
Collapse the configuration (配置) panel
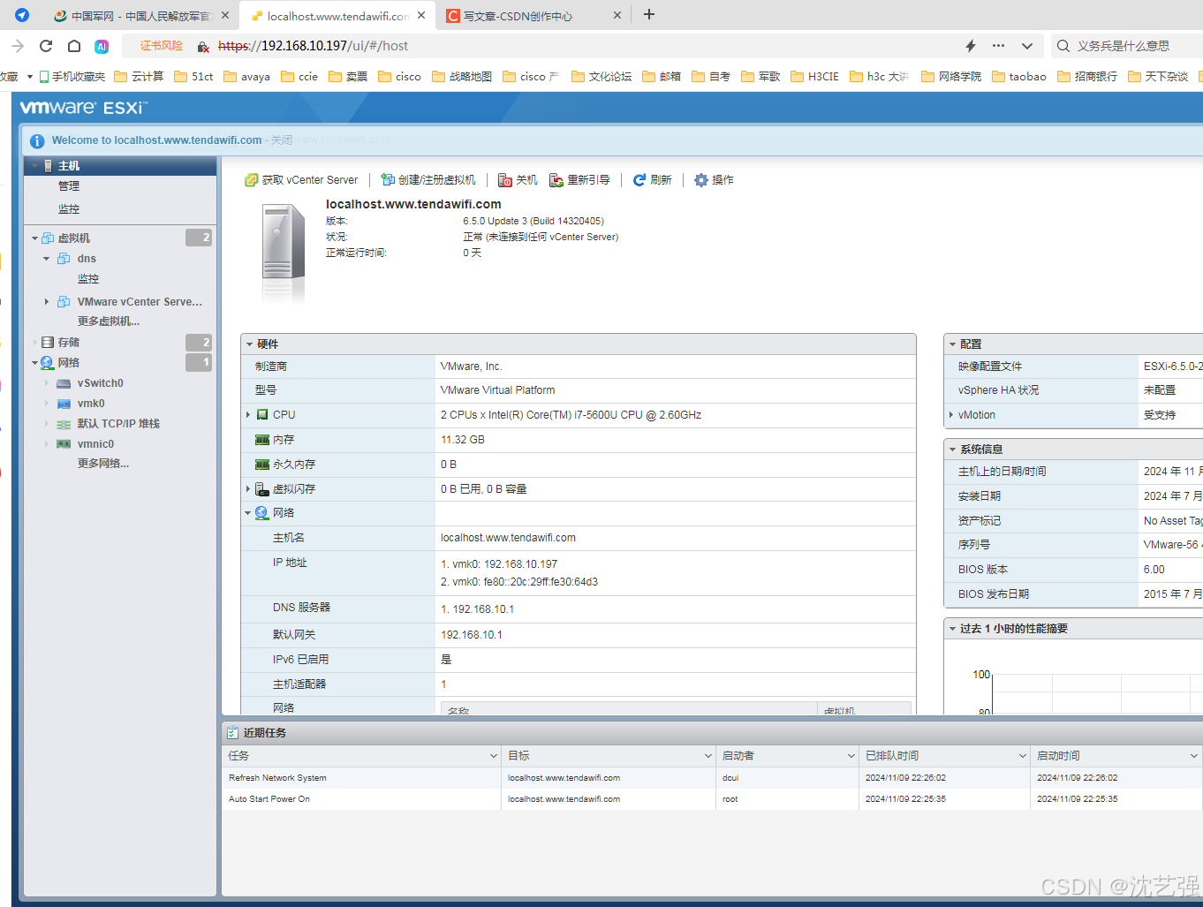(x=953, y=344)
